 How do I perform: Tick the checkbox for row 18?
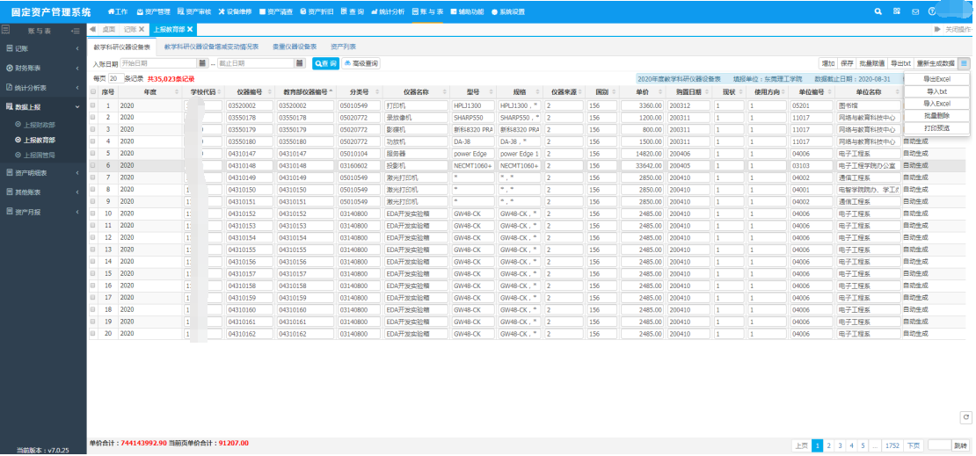click(x=93, y=309)
